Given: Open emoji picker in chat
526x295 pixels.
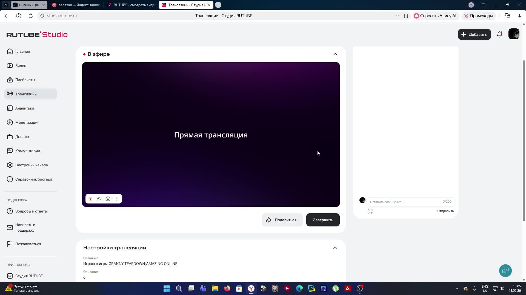Looking at the screenshot, I should pyautogui.click(x=370, y=211).
